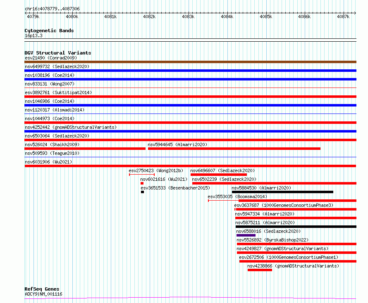The image size is (368, 303).
Task: Open esv3553035 (Boomsma2014) label
Action: pos(237,196)
